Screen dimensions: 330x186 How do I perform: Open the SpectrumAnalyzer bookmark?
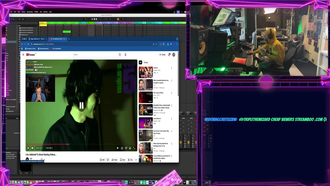pyautogui.click(x=44, y=49)
